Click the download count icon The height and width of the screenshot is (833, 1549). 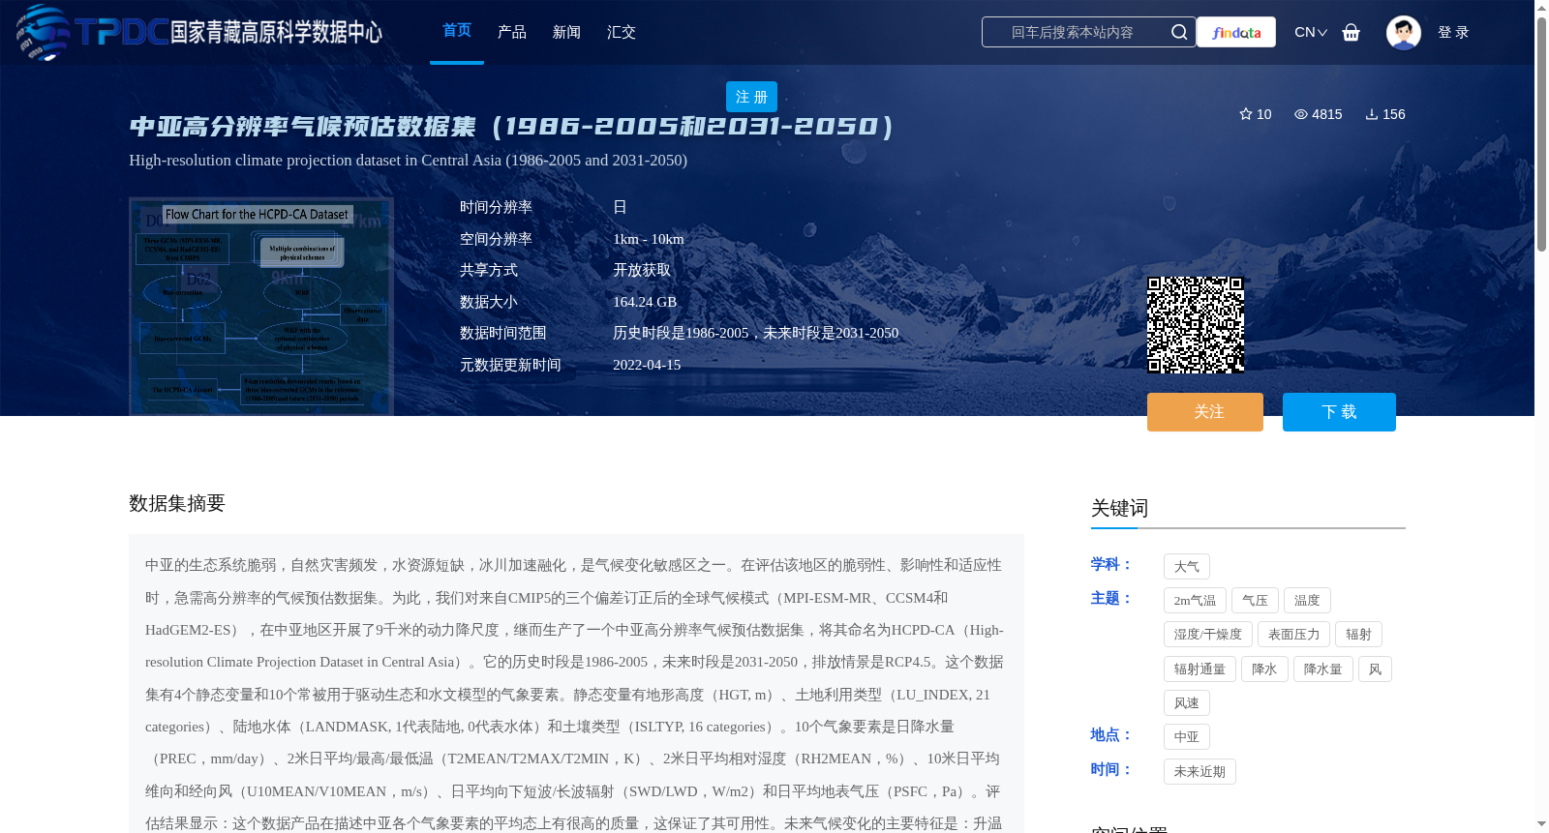coord(1372,114)
